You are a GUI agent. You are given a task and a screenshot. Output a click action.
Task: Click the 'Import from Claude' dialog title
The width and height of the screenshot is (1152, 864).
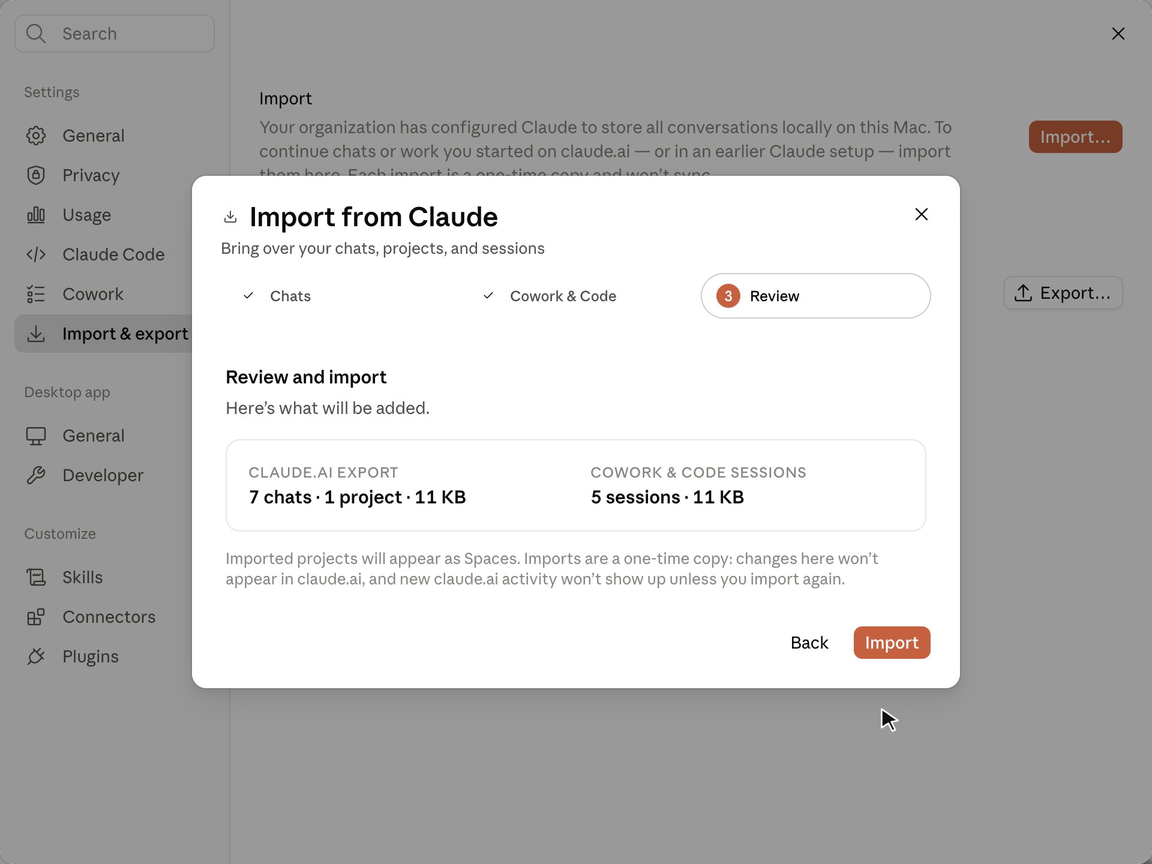pos(373,217)
